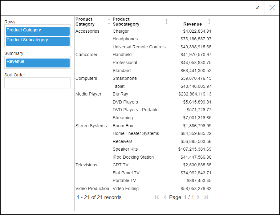
Task: Sort by Product Category column arrows
Action: pyautogui.click(x=109, y=22)
